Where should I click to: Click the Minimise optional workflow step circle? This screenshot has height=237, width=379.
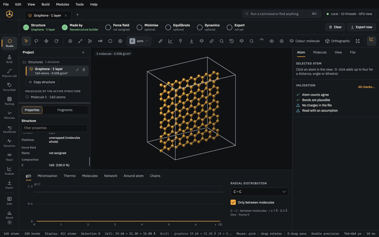(x=139, y=27)
